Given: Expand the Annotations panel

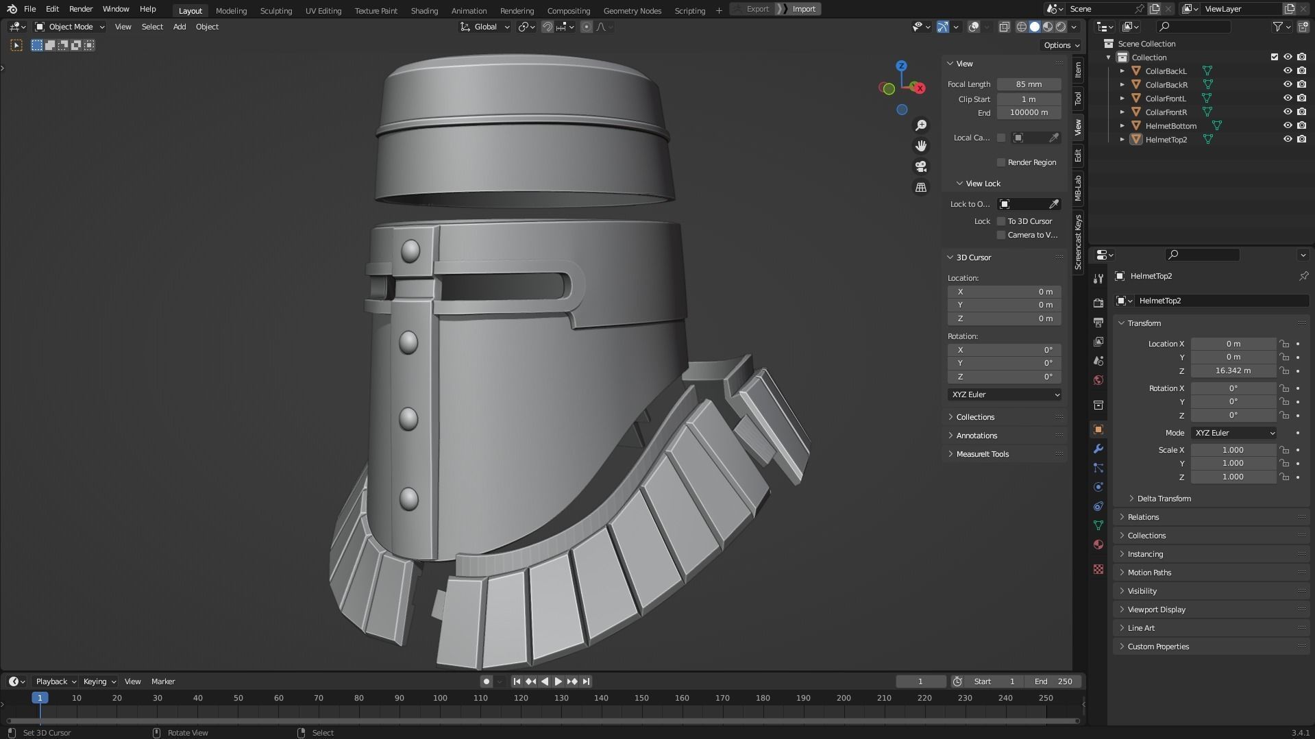Looking at the screenshot, I should [976, 436].
